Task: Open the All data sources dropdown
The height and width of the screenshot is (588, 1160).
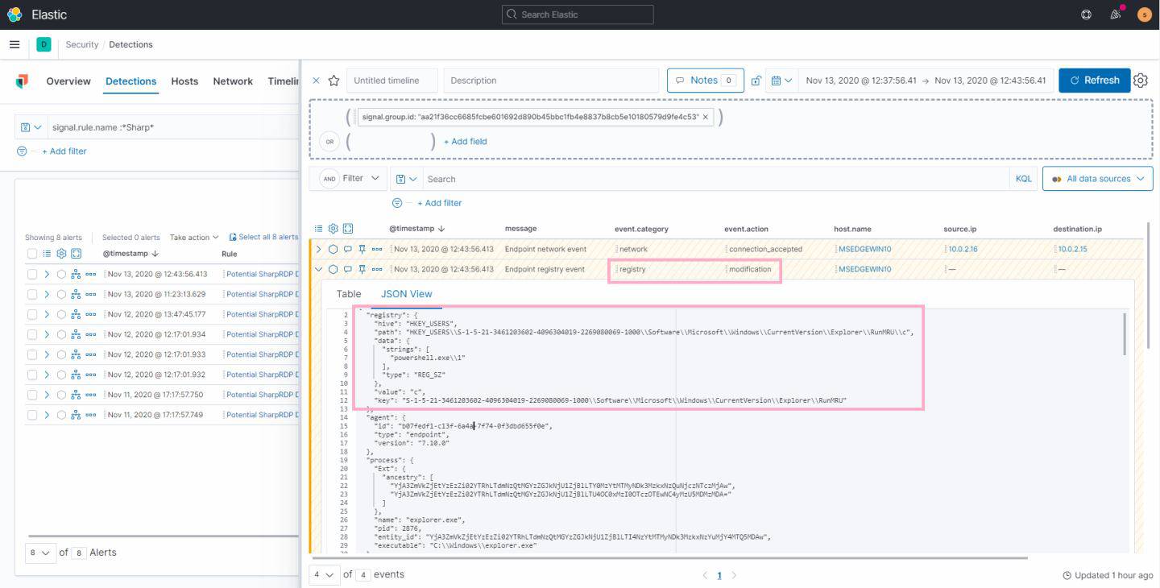Action: click(x=1097, y=179)
